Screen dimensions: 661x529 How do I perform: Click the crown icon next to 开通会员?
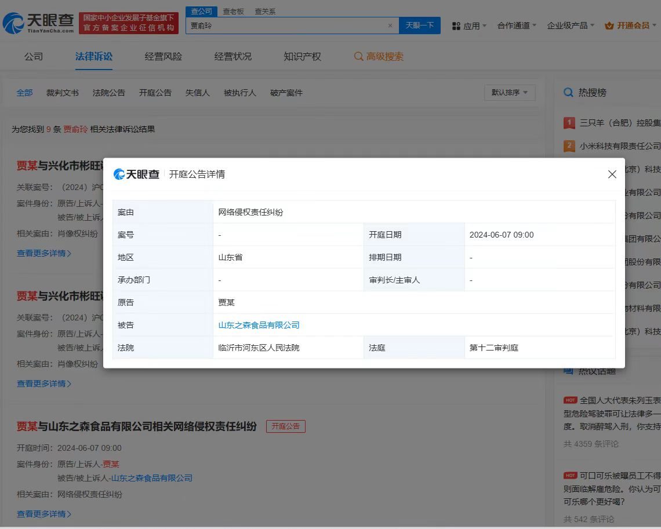pyautogui.click(x=608, y=25)
